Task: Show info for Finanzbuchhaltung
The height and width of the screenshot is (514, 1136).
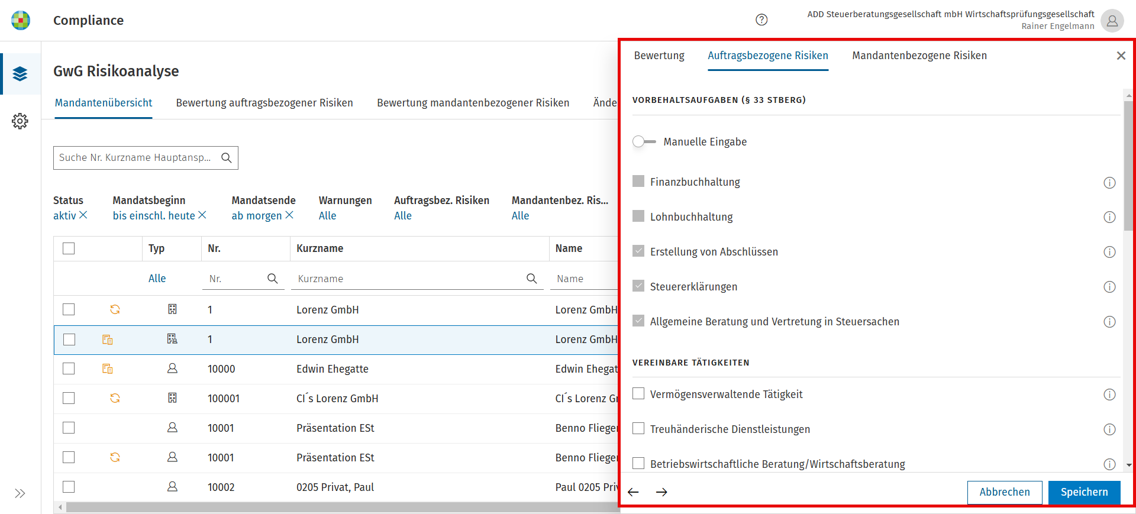Action: [x=1109, y=183]
